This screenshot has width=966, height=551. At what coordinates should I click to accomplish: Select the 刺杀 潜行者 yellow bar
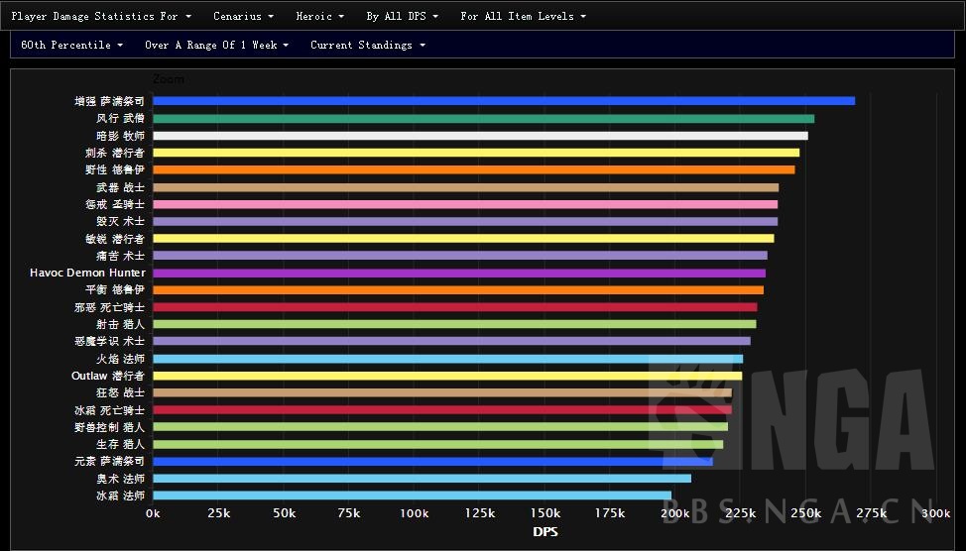476,153
